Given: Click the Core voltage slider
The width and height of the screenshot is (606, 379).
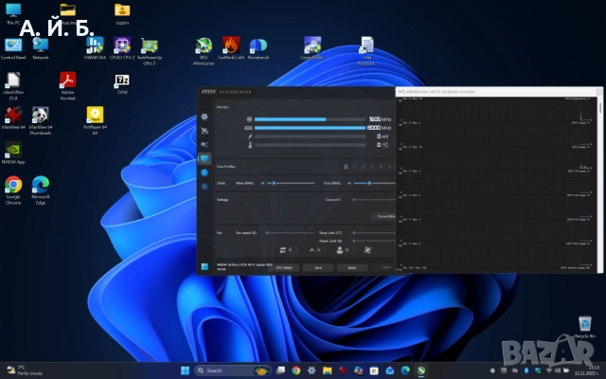Looking at the screenshot, I should (x=374, y=200).
